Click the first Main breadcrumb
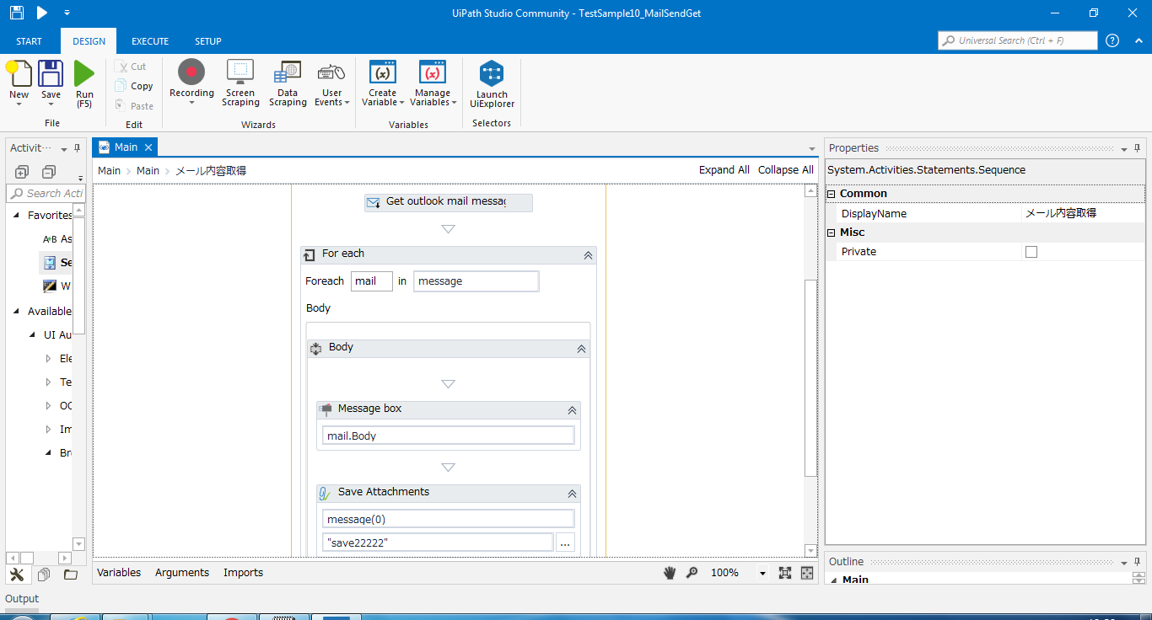Image resolution: width=1152 pixels, height=620 pixels. (109, 171)
